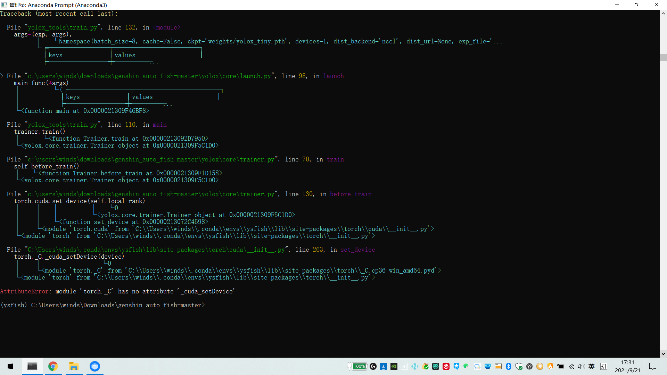Click 'main_func(*args)' code line
The height and width of the screenshot is (375, 667).
pyautogui.click(x=41, y=83)
